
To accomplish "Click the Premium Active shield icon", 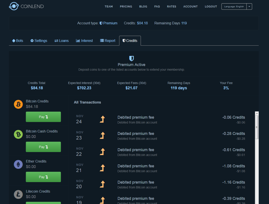I will (131, 59).
